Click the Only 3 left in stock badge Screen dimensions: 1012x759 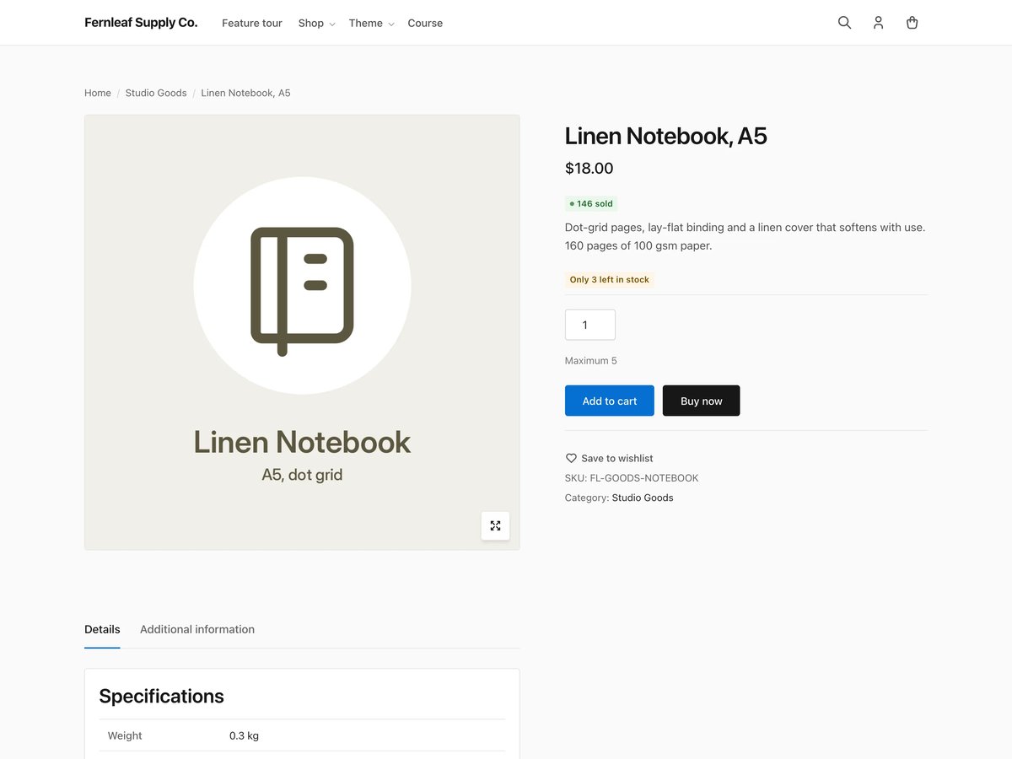tap(609, 279)
